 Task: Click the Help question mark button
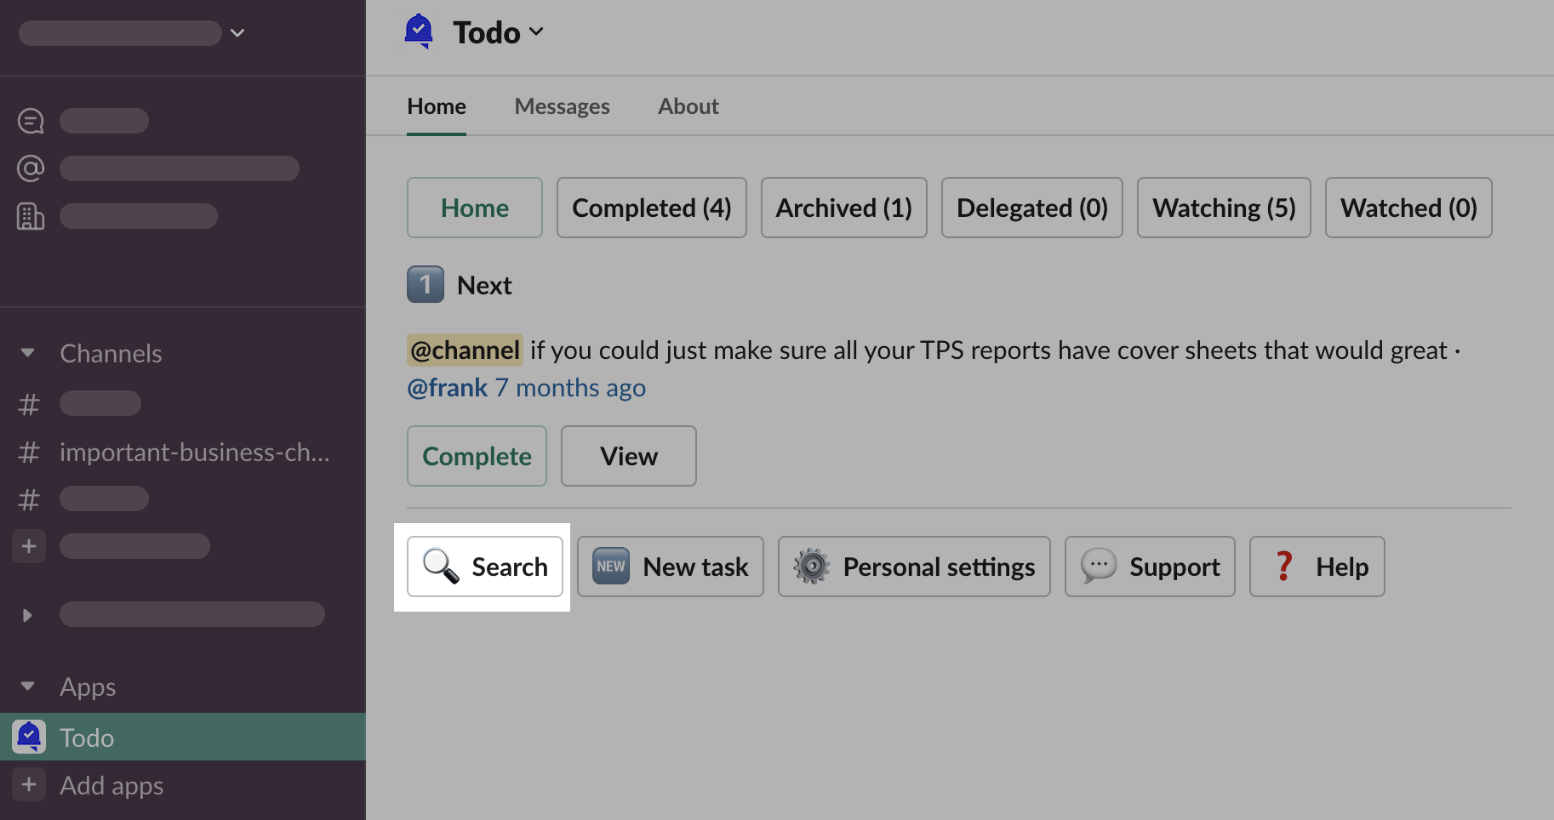(x=1317, y=567)
